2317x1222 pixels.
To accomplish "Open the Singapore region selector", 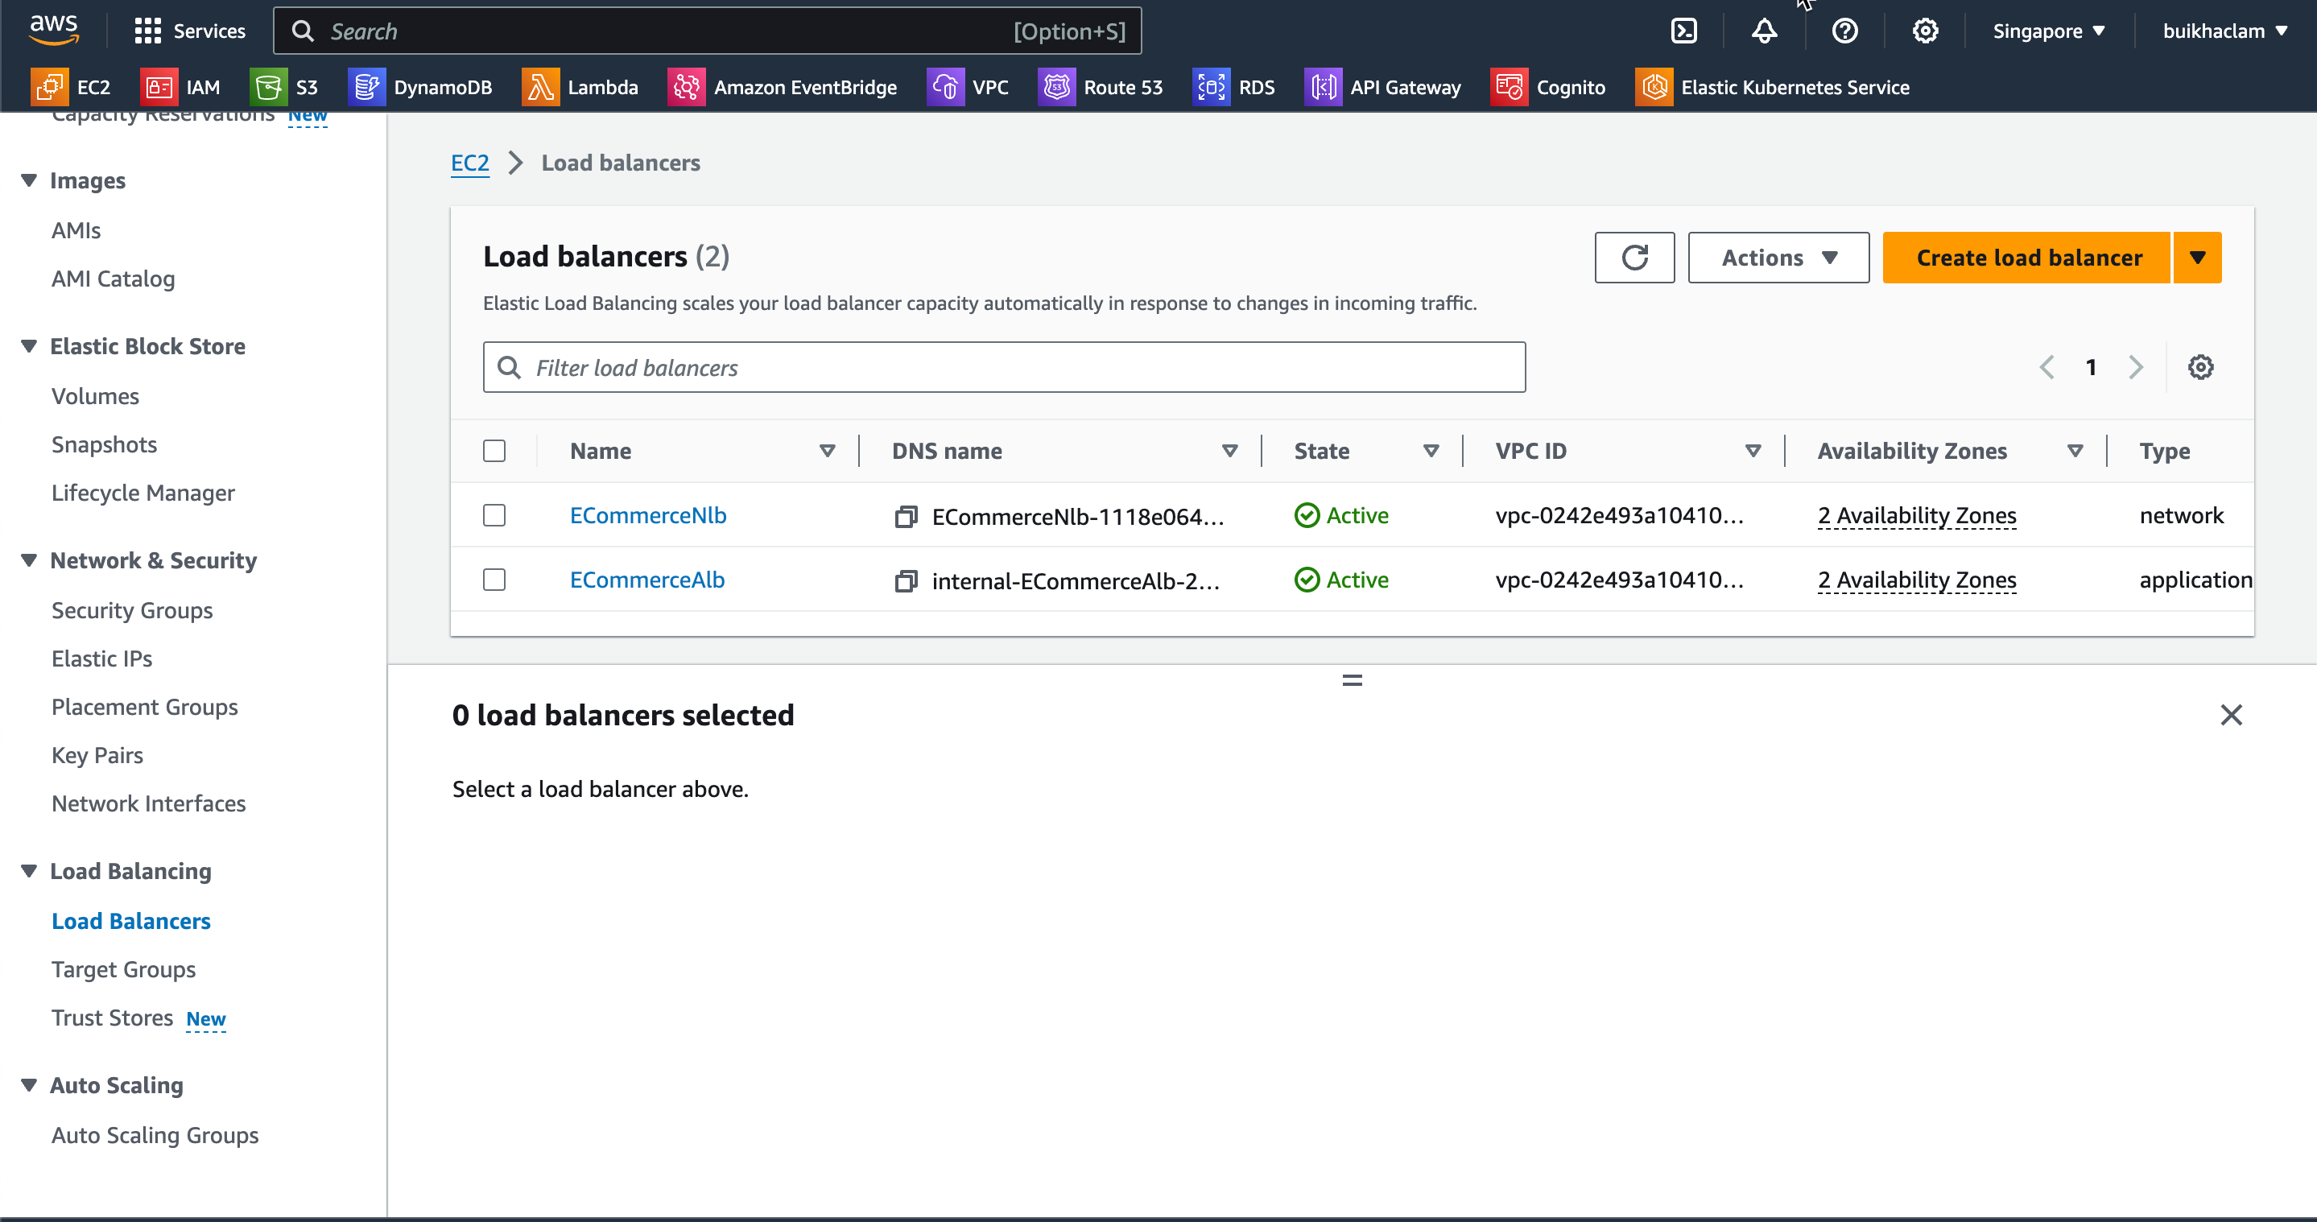I will (2049, 31).
